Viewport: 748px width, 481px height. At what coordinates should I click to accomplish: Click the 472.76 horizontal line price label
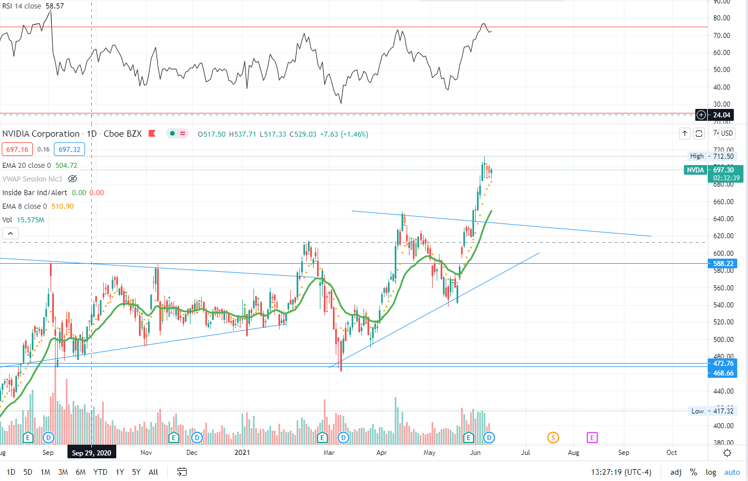click(x=723, y=363)
